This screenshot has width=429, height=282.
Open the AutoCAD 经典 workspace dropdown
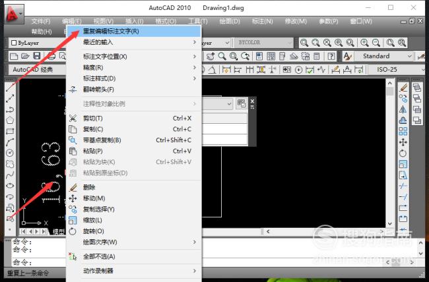38,70
